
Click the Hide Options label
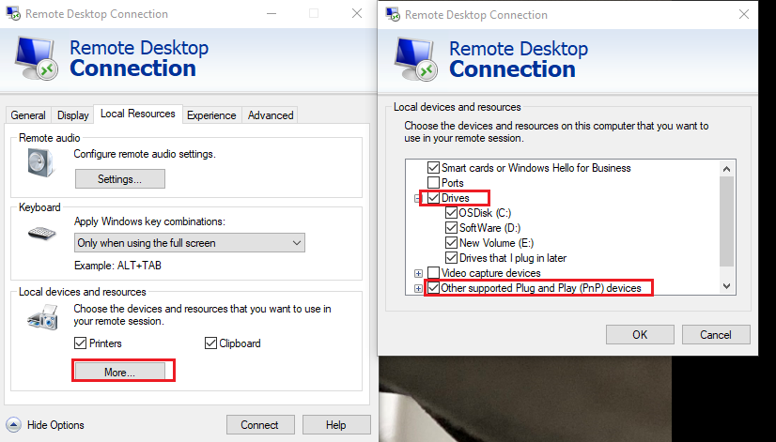tap(55, 425)
